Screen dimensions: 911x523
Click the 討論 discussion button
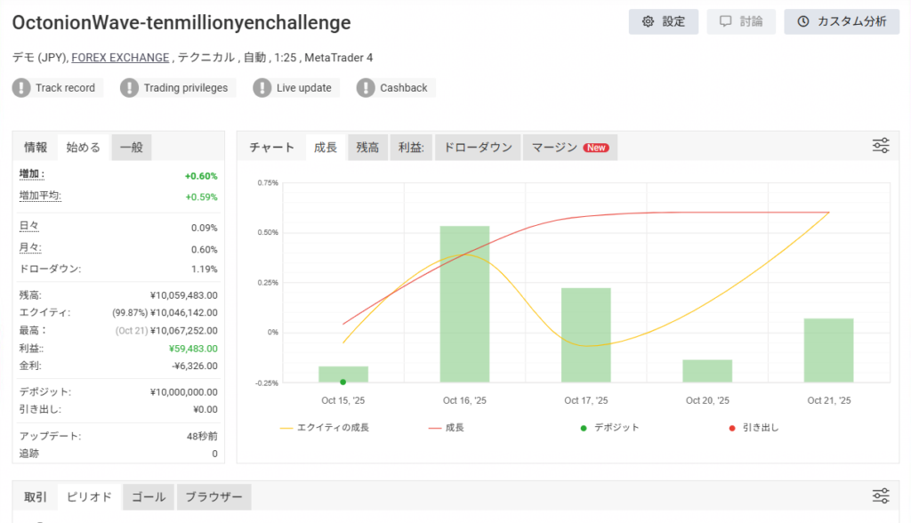[741, 21]
